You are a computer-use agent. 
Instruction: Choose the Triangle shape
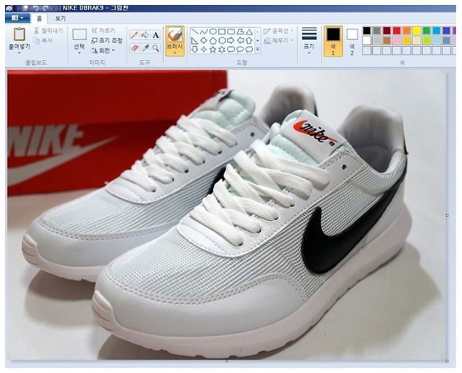249,31
